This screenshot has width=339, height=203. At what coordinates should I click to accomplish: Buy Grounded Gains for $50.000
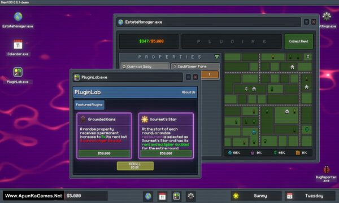(x=104, y=153)
